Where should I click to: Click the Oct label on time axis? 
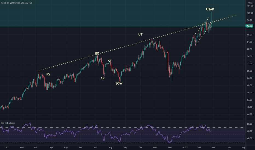coord(140,148)
